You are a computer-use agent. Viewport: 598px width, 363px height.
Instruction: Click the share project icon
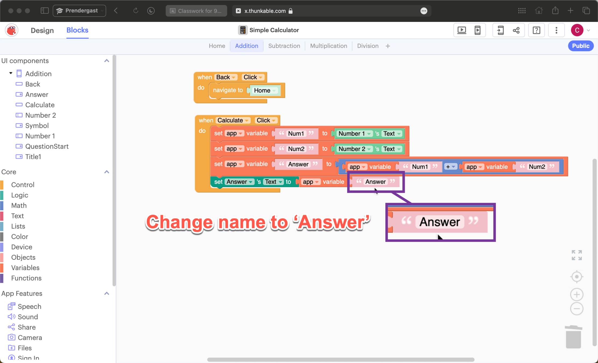point(516,30)
